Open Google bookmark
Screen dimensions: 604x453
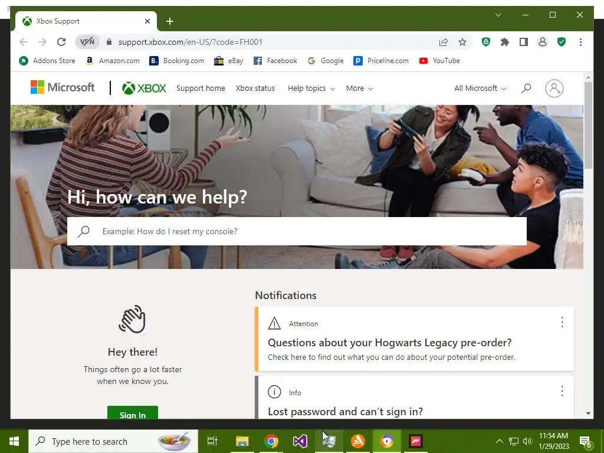click(325, 61)
